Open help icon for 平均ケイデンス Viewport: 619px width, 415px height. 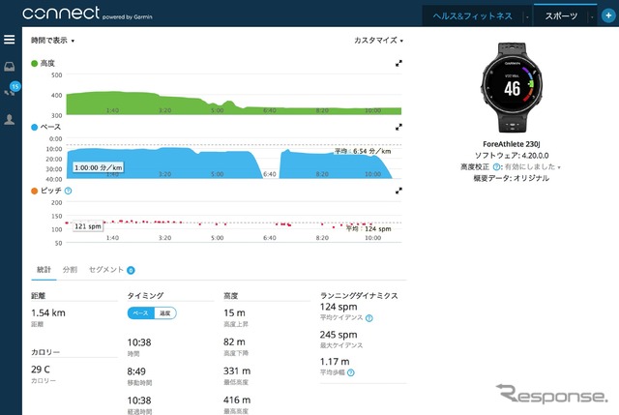(369, 318)
